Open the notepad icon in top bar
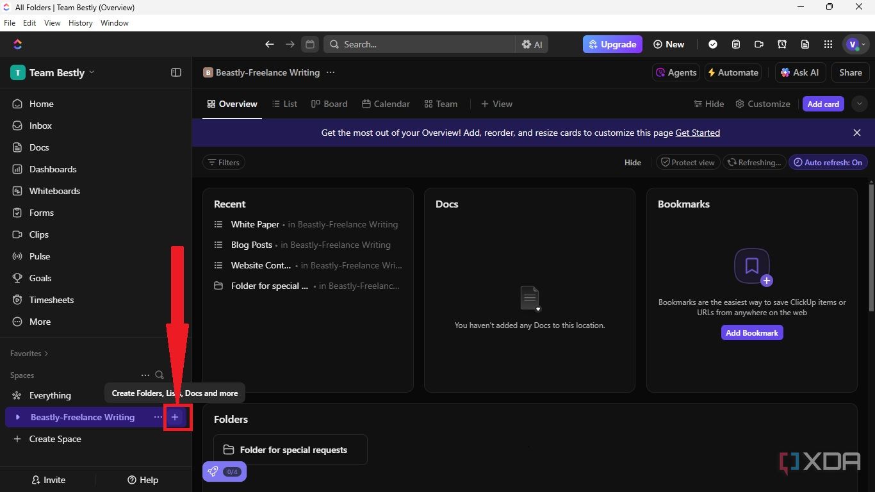Viewport: 875px width, 492px height. (736, 44)
